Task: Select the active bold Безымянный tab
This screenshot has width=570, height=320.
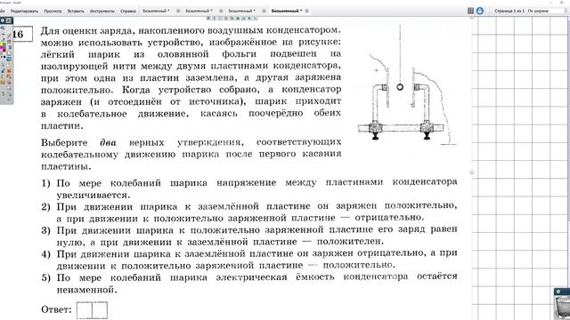Action: tap(287, 11)
